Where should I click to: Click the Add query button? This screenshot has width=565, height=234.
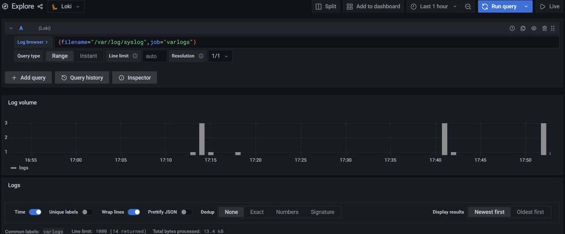[28, 77]
